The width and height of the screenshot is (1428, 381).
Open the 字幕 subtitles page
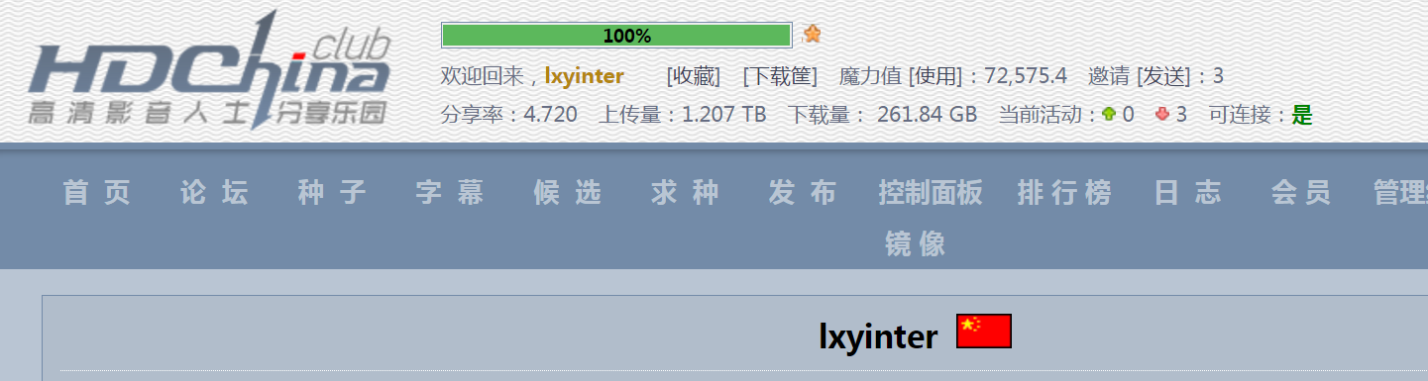(450, 192)
